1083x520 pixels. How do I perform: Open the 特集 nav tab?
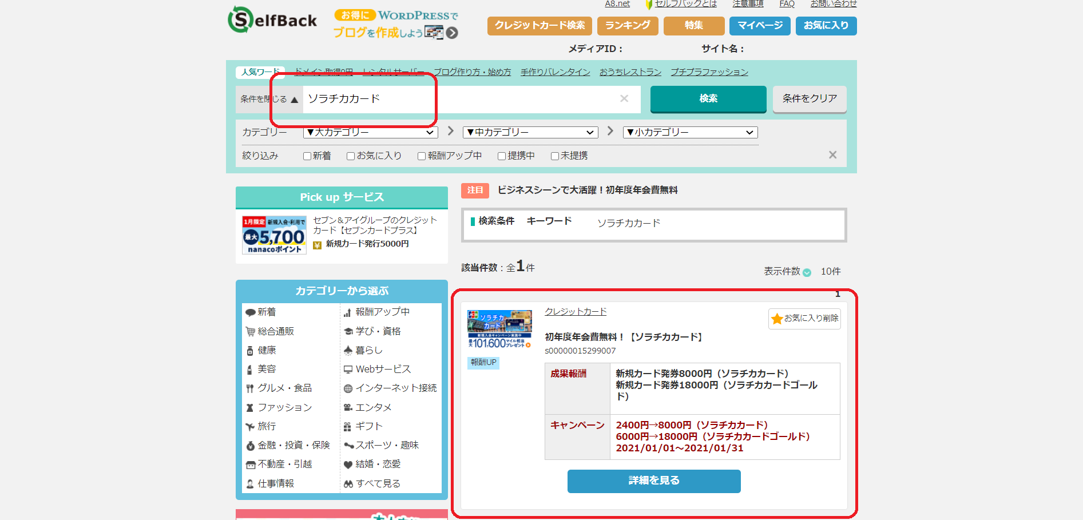pyautogui.click(x=694, y=26)
